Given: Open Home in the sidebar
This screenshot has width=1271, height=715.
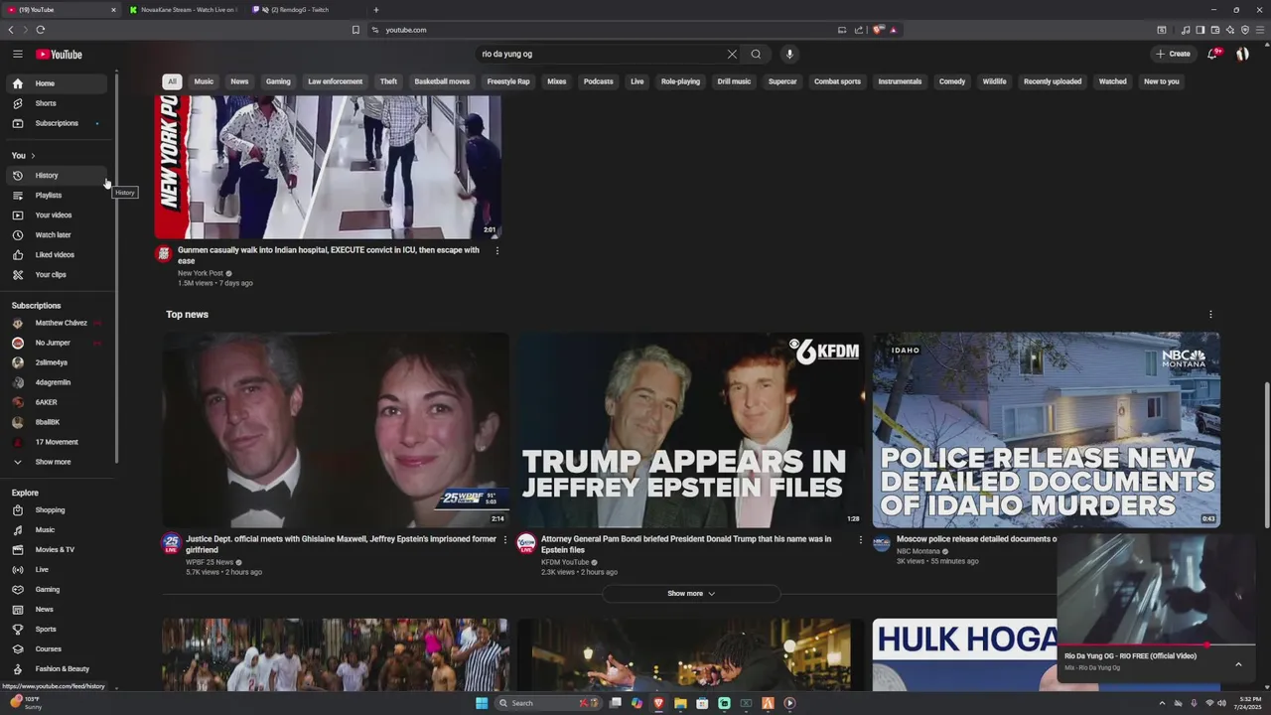Looking at the screenshot, I should tap(57, 83).
